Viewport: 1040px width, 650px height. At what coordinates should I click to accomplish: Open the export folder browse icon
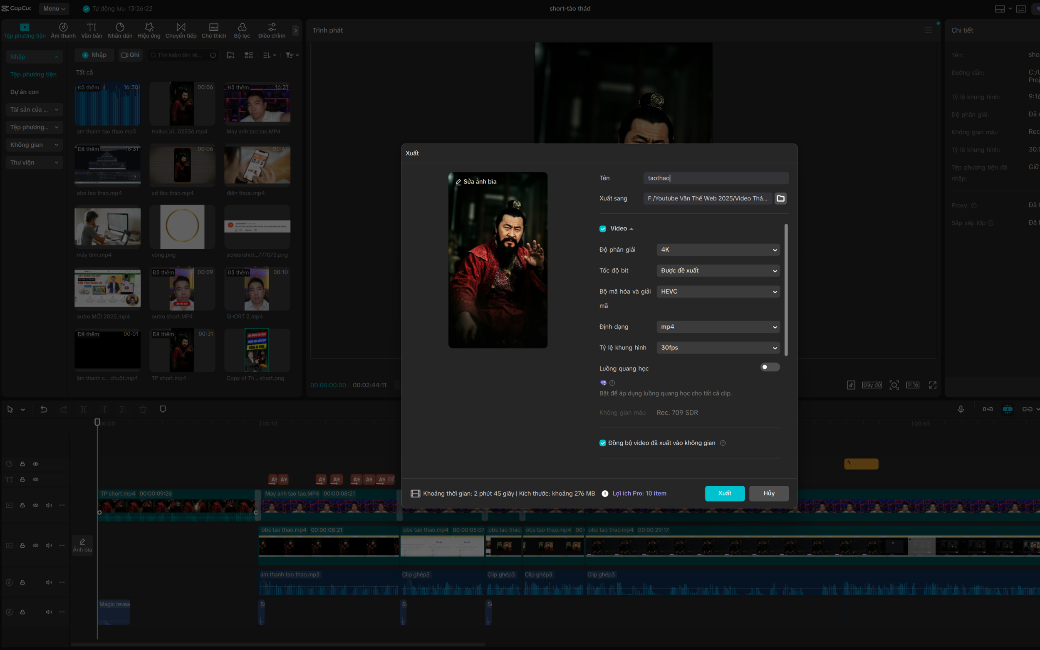[x=780, y=198]
